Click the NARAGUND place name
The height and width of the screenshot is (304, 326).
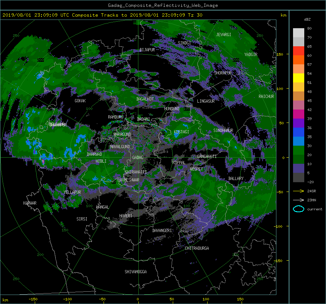[x=122, y=134]
